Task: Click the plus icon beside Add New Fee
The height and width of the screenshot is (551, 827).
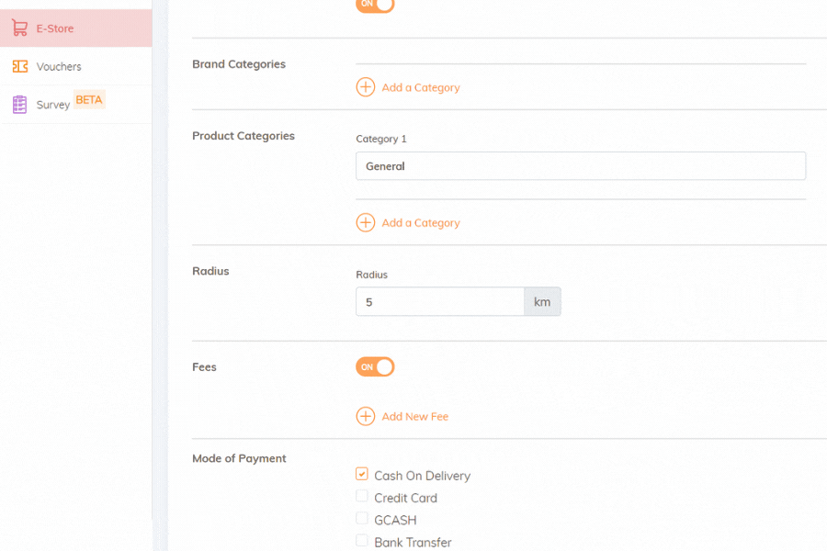Action: point(366,416)
